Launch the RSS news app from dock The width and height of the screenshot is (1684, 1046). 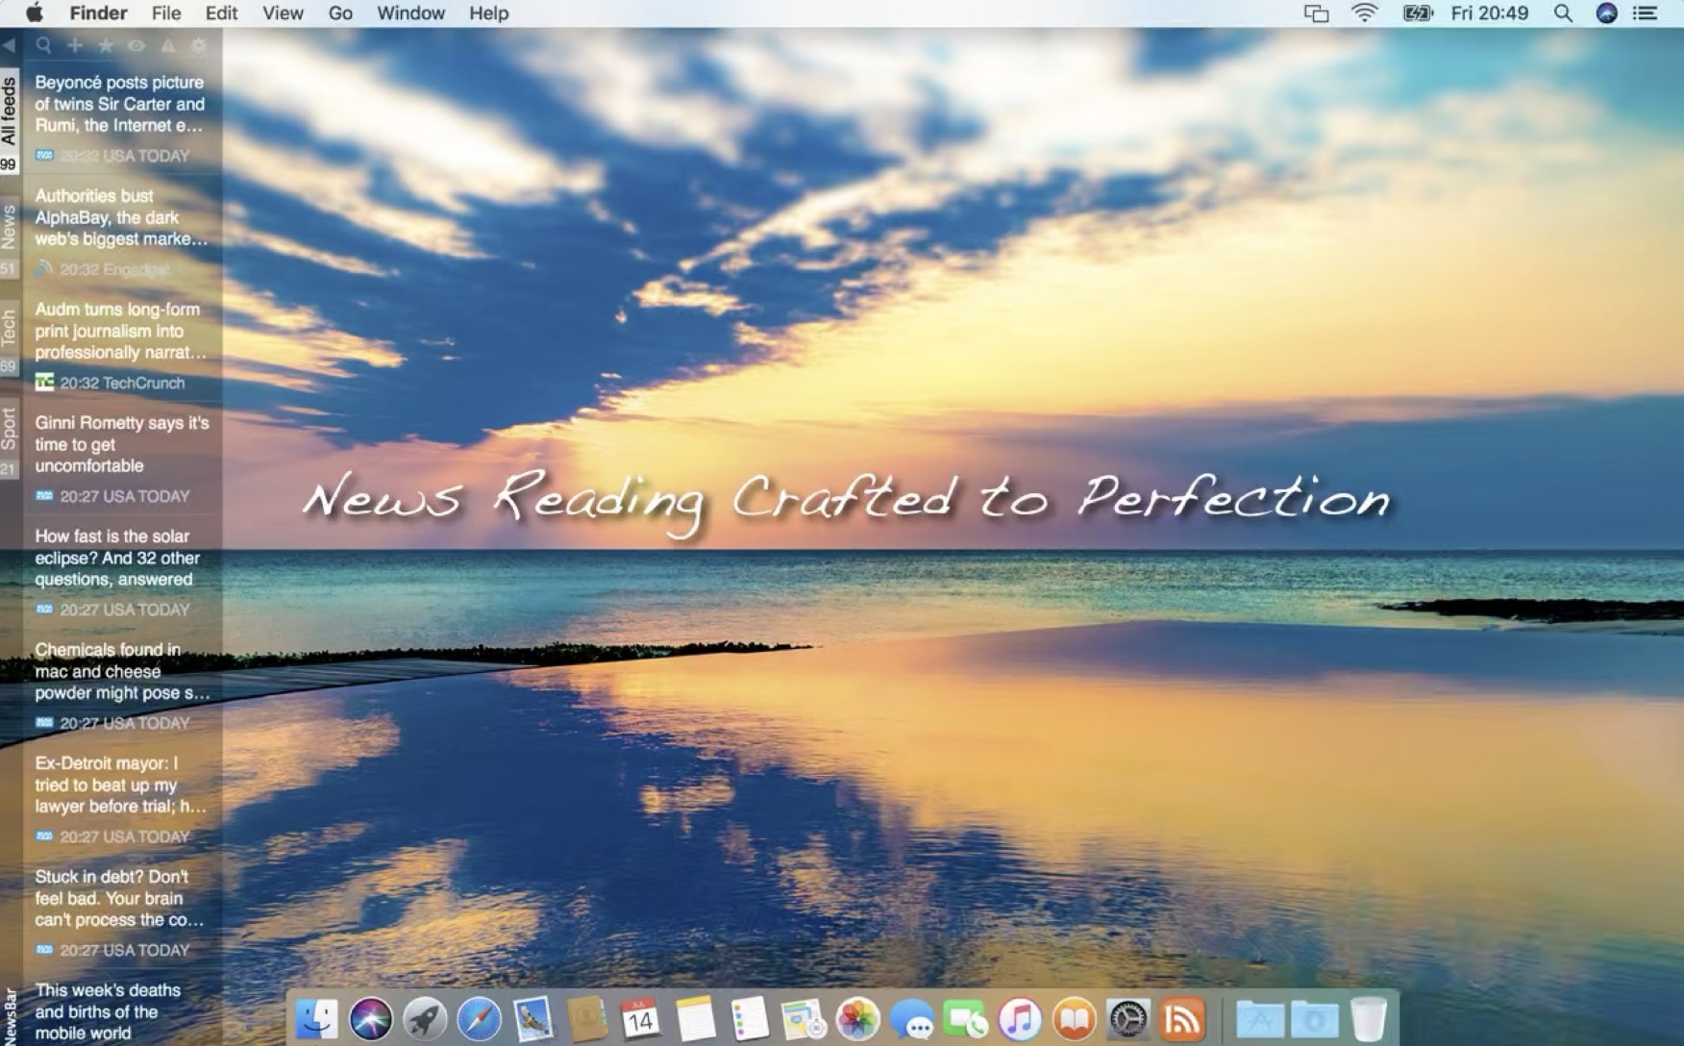[x=1182, y=1019]
